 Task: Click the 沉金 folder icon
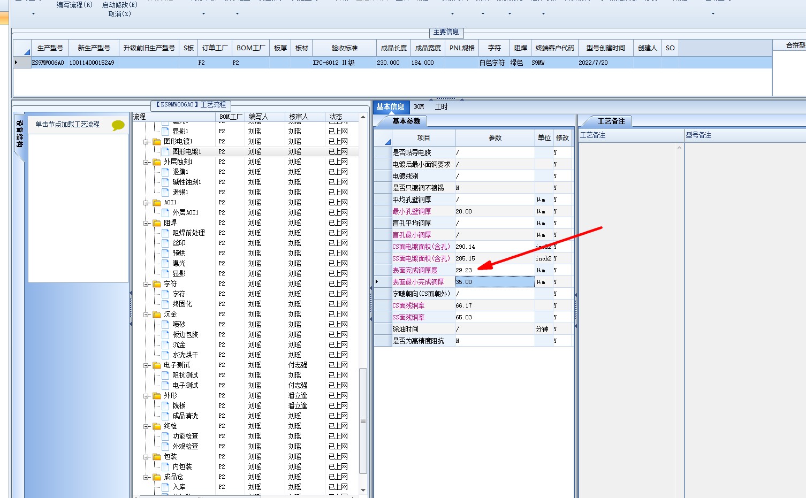(x=157, y=315)
